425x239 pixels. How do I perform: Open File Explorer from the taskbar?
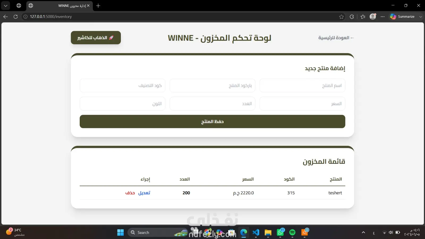pyautogui.click(x=268, y=233)
